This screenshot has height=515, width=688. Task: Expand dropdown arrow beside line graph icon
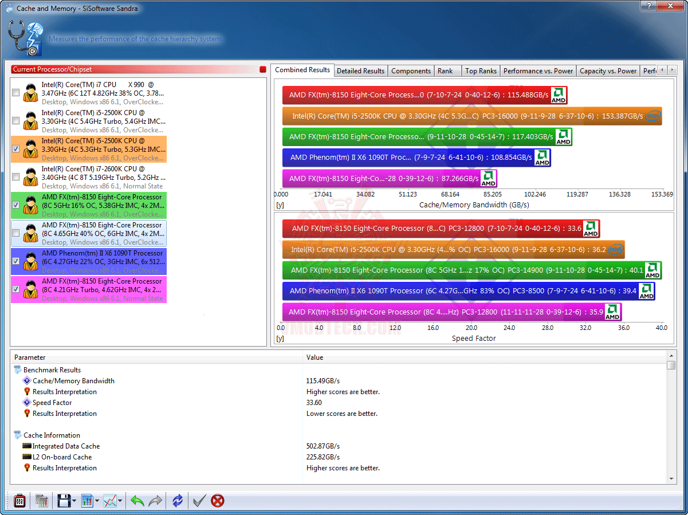(120, 501)
